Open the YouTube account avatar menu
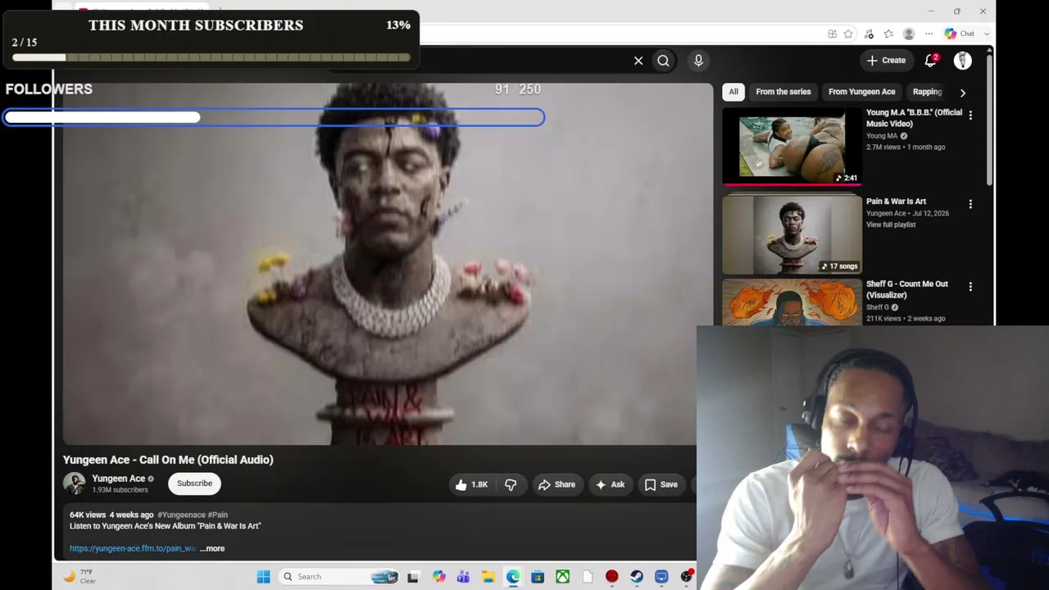Image resolution: width=1049 pixels, height=590 pixels. pos(962,60)
